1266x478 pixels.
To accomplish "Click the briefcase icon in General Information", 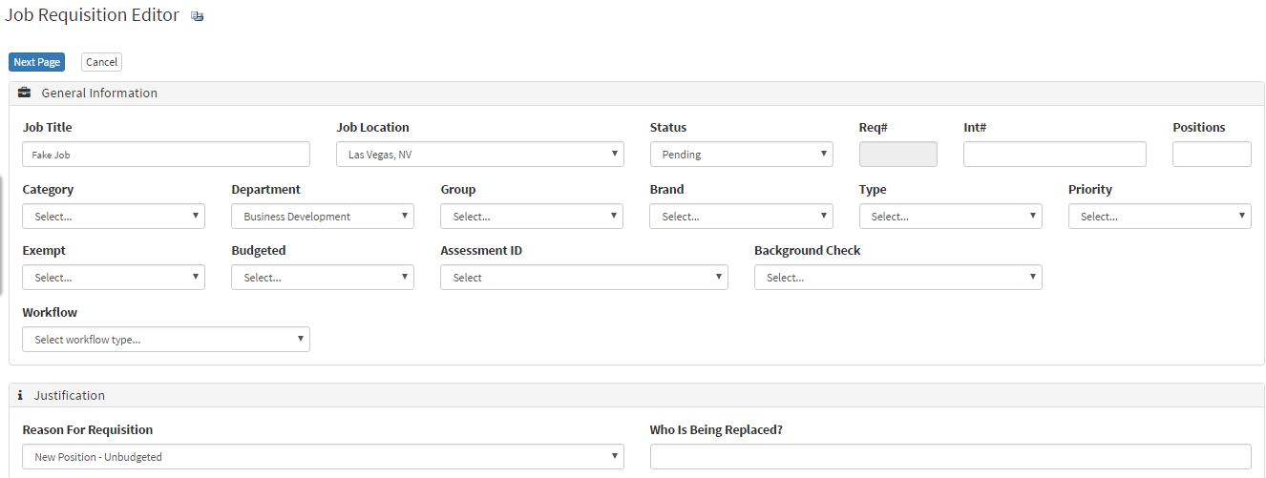I will [25, 94].
